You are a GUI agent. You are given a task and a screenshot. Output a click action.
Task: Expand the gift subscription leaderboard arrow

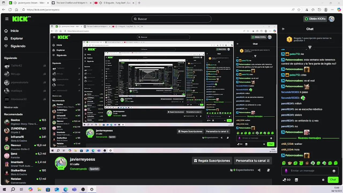point(310,47)
